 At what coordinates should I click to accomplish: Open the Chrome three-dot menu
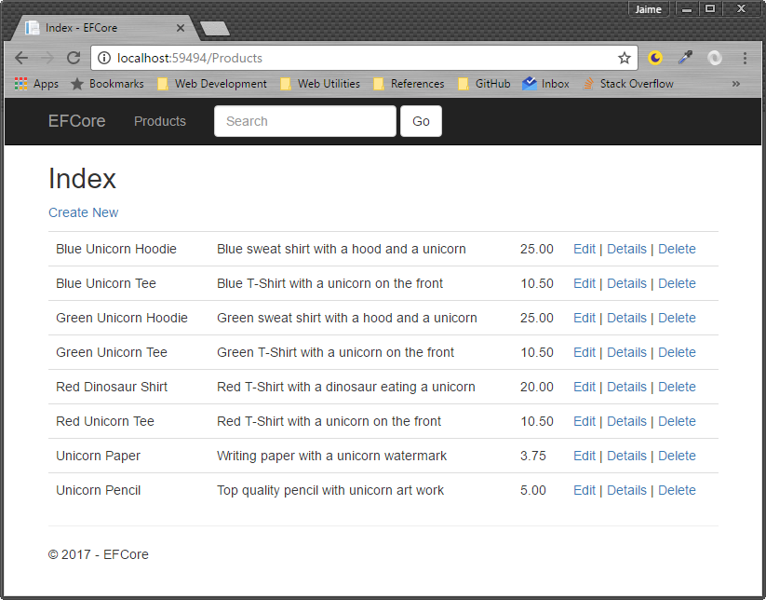click(745, 58)
